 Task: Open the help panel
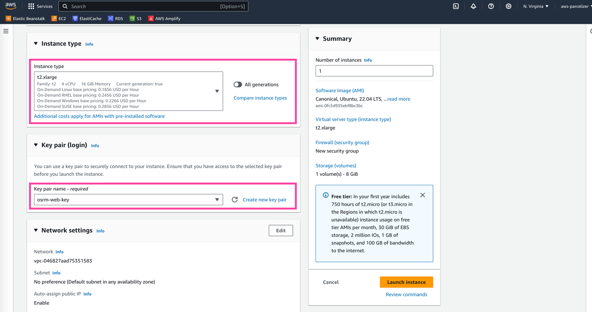tap(491, 6)
